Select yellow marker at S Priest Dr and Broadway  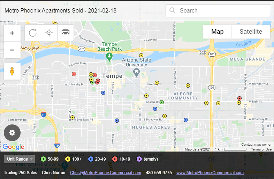73,117
